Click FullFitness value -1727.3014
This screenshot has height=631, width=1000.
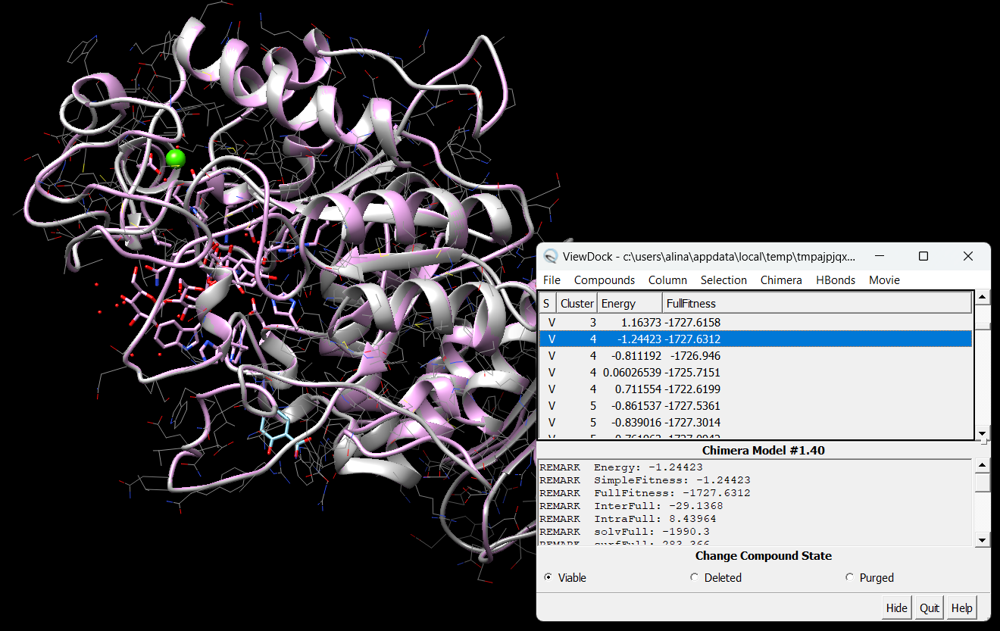pyautogui.click(x=692, y=422)
